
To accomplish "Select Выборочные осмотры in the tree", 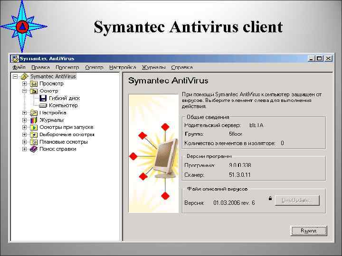I will click(67, 135).
